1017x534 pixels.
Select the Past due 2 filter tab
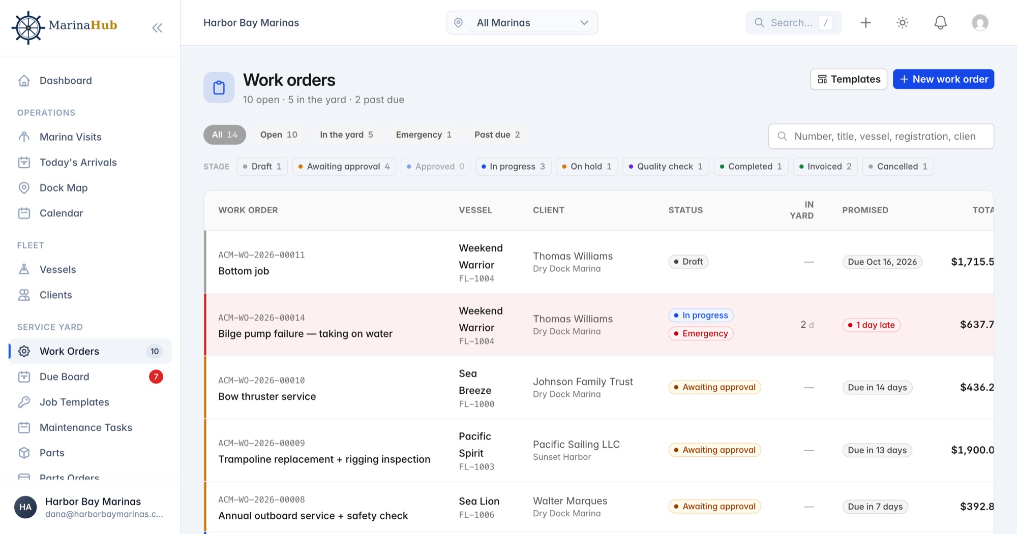click(x=497, y=135)
